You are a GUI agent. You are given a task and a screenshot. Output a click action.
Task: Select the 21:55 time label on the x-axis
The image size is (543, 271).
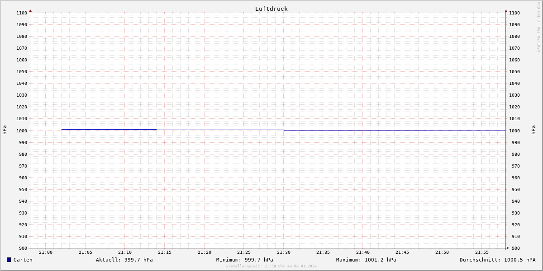tap(482, 252)
